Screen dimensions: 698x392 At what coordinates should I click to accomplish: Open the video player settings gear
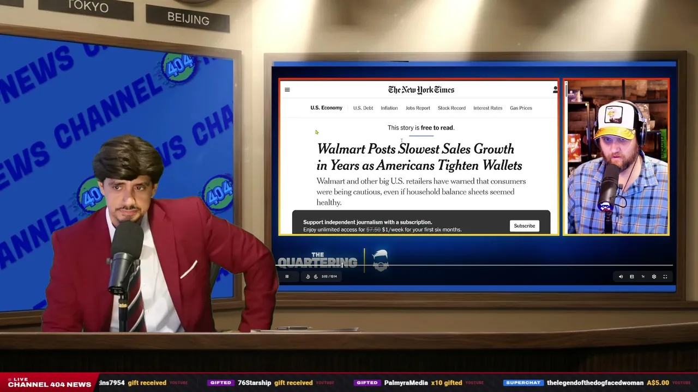(x=654, y=277)
